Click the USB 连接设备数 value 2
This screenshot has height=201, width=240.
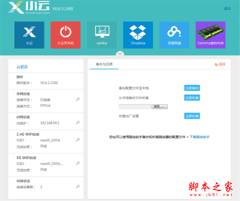(x=41, y=187)
